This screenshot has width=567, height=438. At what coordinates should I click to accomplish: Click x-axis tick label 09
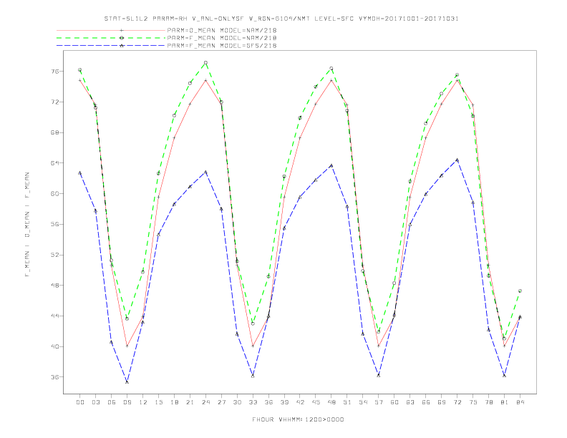point(127,402)
